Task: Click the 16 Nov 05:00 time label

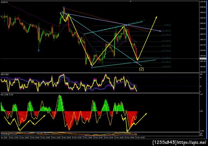Action: tap(66, 138)
